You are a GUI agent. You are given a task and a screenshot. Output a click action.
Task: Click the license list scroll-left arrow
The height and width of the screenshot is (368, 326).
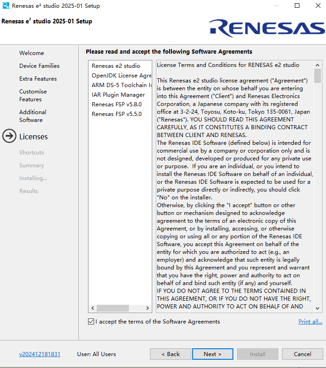tap(93, 308)
